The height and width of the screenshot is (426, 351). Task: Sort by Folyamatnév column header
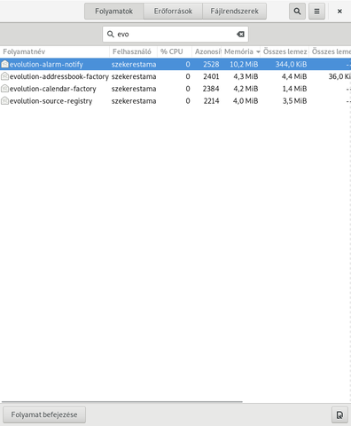[55, 51]
